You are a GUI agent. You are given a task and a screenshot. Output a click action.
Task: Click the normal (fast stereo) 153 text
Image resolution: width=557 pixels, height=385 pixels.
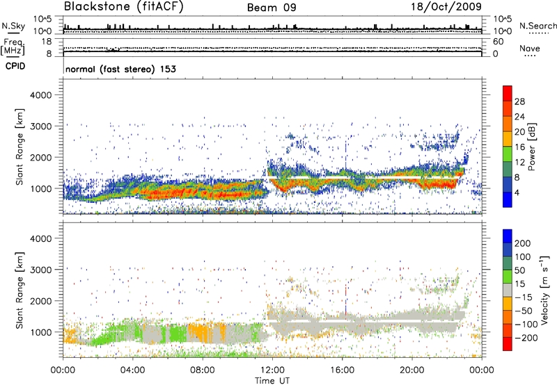point(120,69)
